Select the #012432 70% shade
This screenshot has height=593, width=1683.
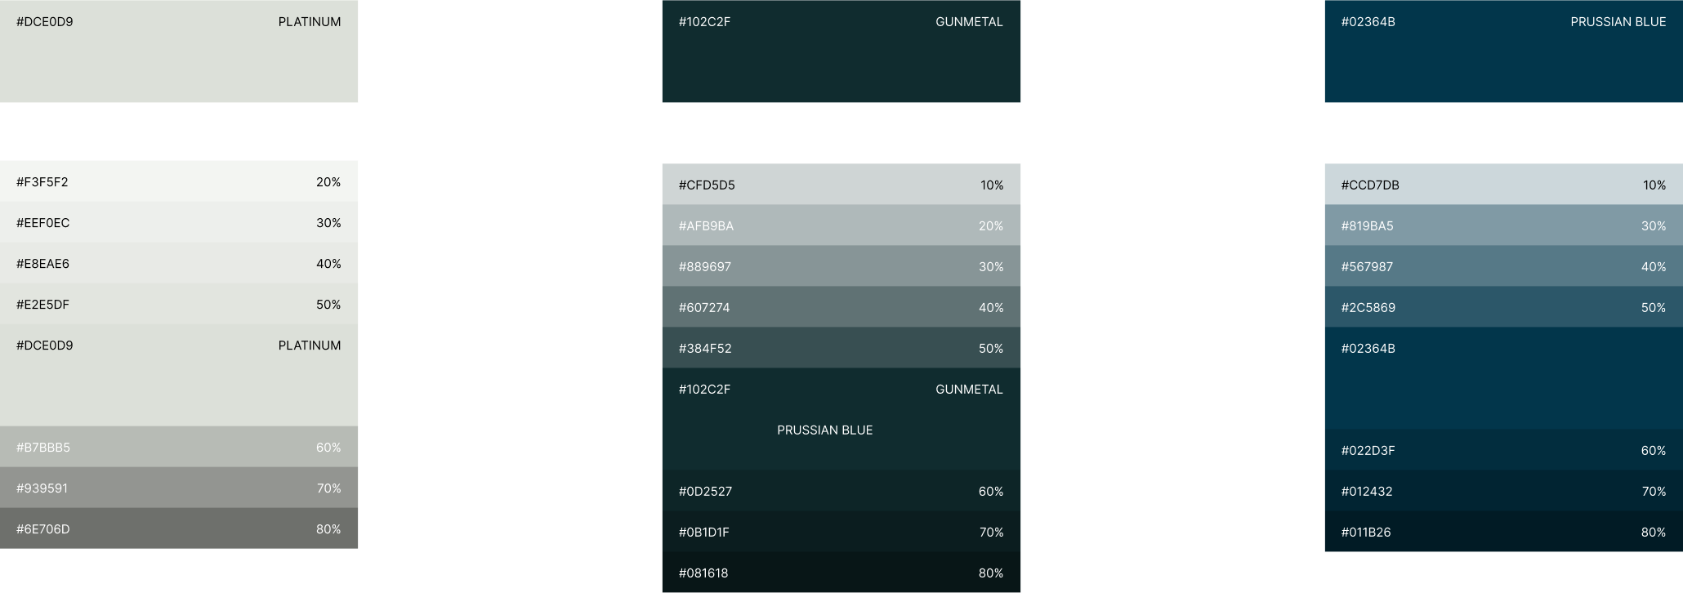pos(1504,491)
